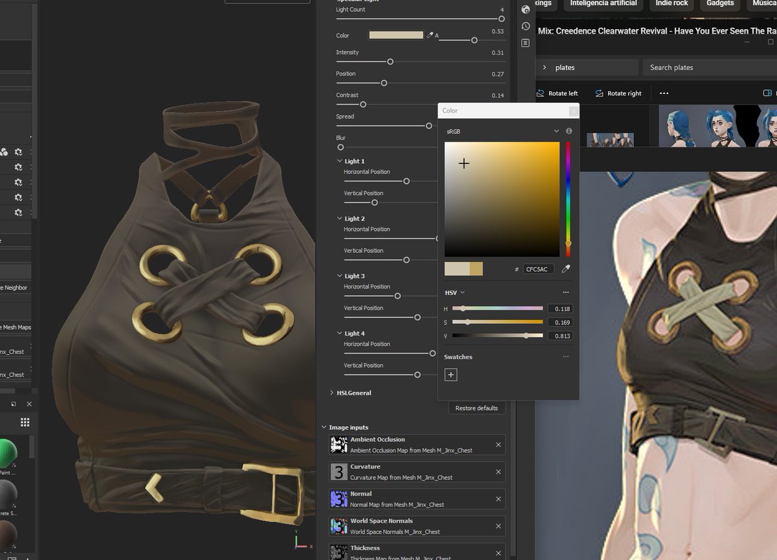This screenshot has width=777, height=560.
Task: Expand the plates folder breadcrumb chevron
Action: [544, 67]
